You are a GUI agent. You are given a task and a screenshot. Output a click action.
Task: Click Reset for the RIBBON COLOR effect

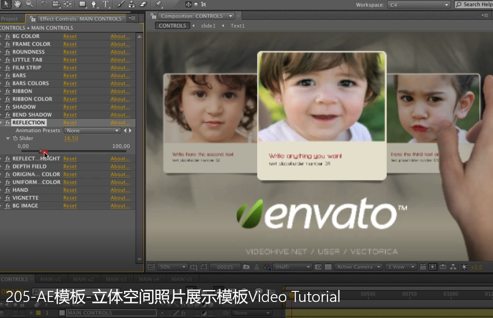tap(70, 99)
